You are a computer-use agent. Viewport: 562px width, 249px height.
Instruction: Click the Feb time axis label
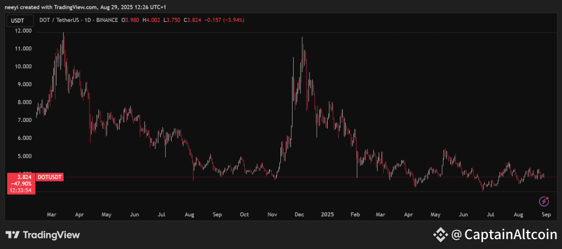355,214
